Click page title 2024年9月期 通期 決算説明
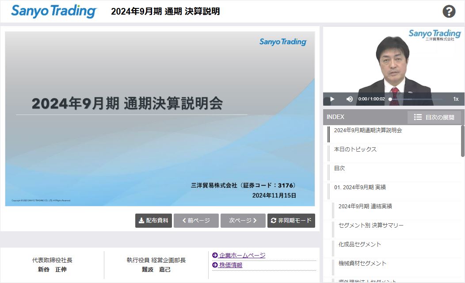 click(165, 11)
